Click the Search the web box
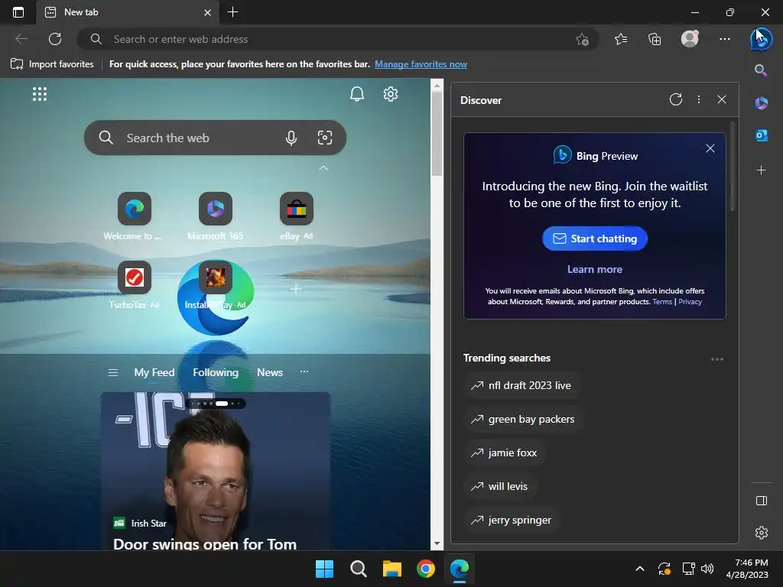 point(215,138)
